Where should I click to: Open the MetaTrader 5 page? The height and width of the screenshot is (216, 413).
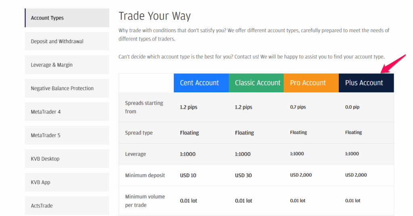[x=67, y=135]
